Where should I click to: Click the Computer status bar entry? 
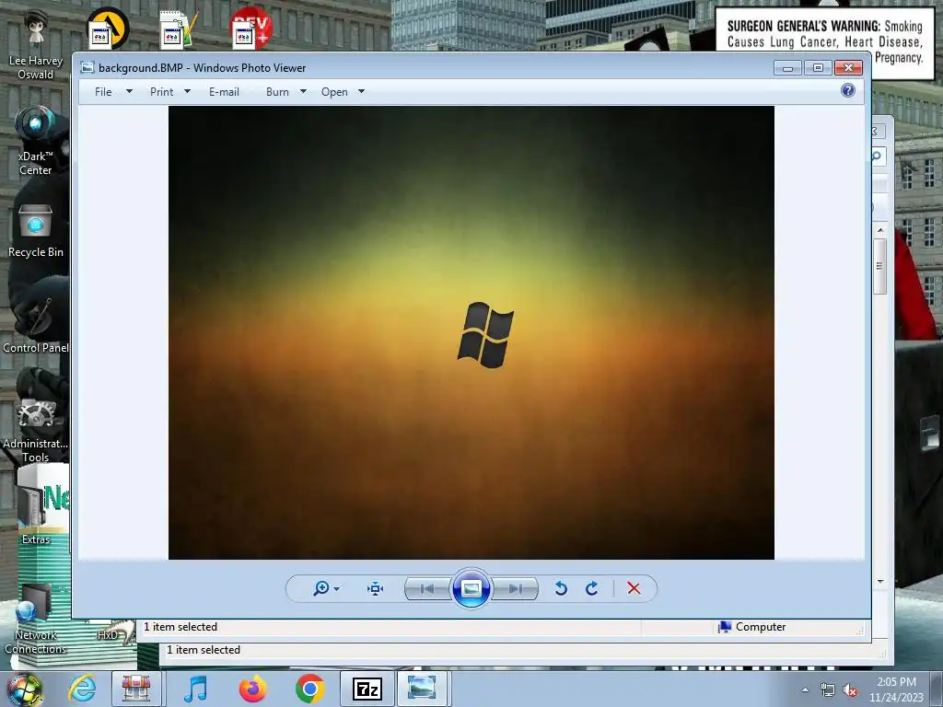click(751, 627)
